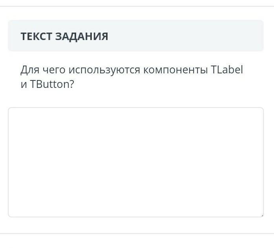This screenshot has height=248, width=274.
Task: Click the word ТЕКСТ in the header
Action: [36, 36]
